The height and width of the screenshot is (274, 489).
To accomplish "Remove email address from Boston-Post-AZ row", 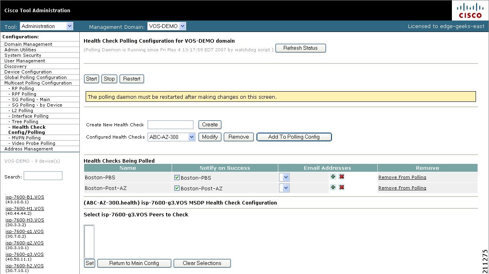I will coord(341,187).
